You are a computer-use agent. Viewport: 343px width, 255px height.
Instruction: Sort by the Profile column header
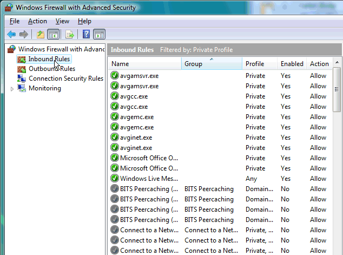click(x=260, y=64)
